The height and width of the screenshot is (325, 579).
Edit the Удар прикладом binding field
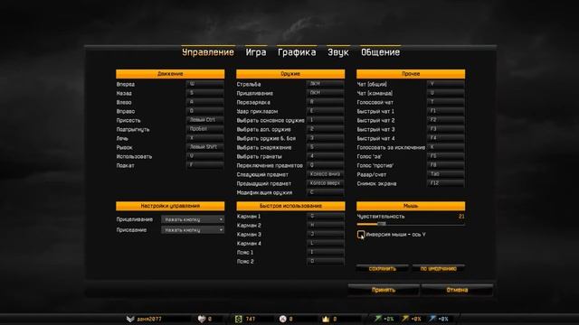tap(326, 111)
